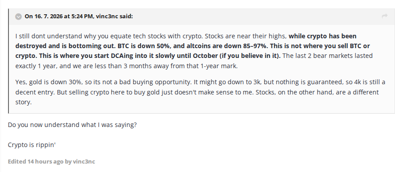This screenshot has width=395, height=172.
Task: Open the original post via the arrow icon
Action: 384,16
